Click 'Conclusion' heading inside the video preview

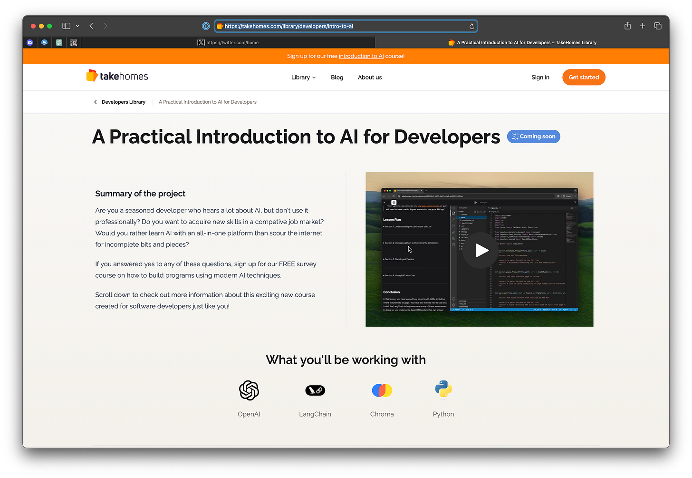coord(392,292)
